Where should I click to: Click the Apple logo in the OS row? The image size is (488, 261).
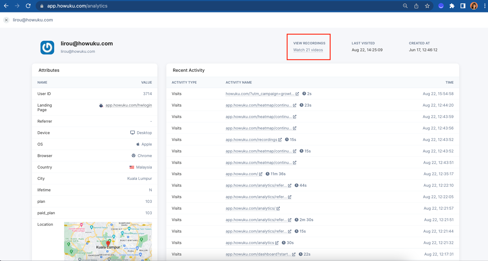[138, 144]
